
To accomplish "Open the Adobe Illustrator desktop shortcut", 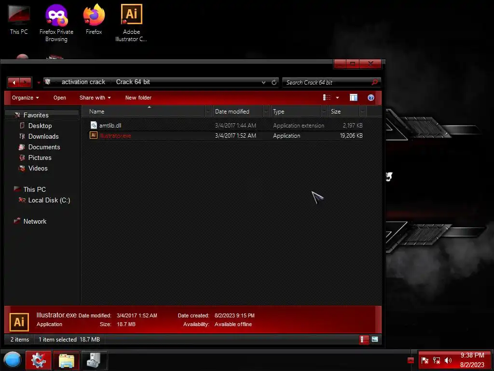I will point(131,23).
